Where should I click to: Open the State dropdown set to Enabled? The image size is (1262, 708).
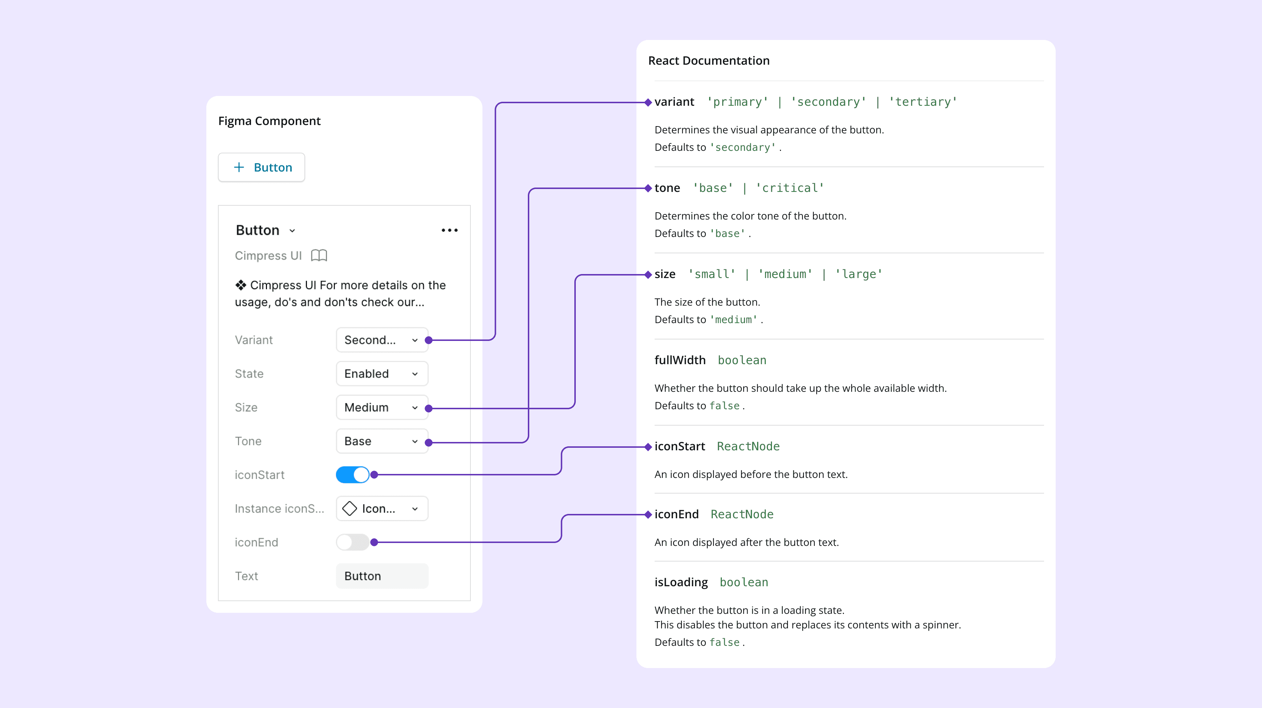[382, 374]
